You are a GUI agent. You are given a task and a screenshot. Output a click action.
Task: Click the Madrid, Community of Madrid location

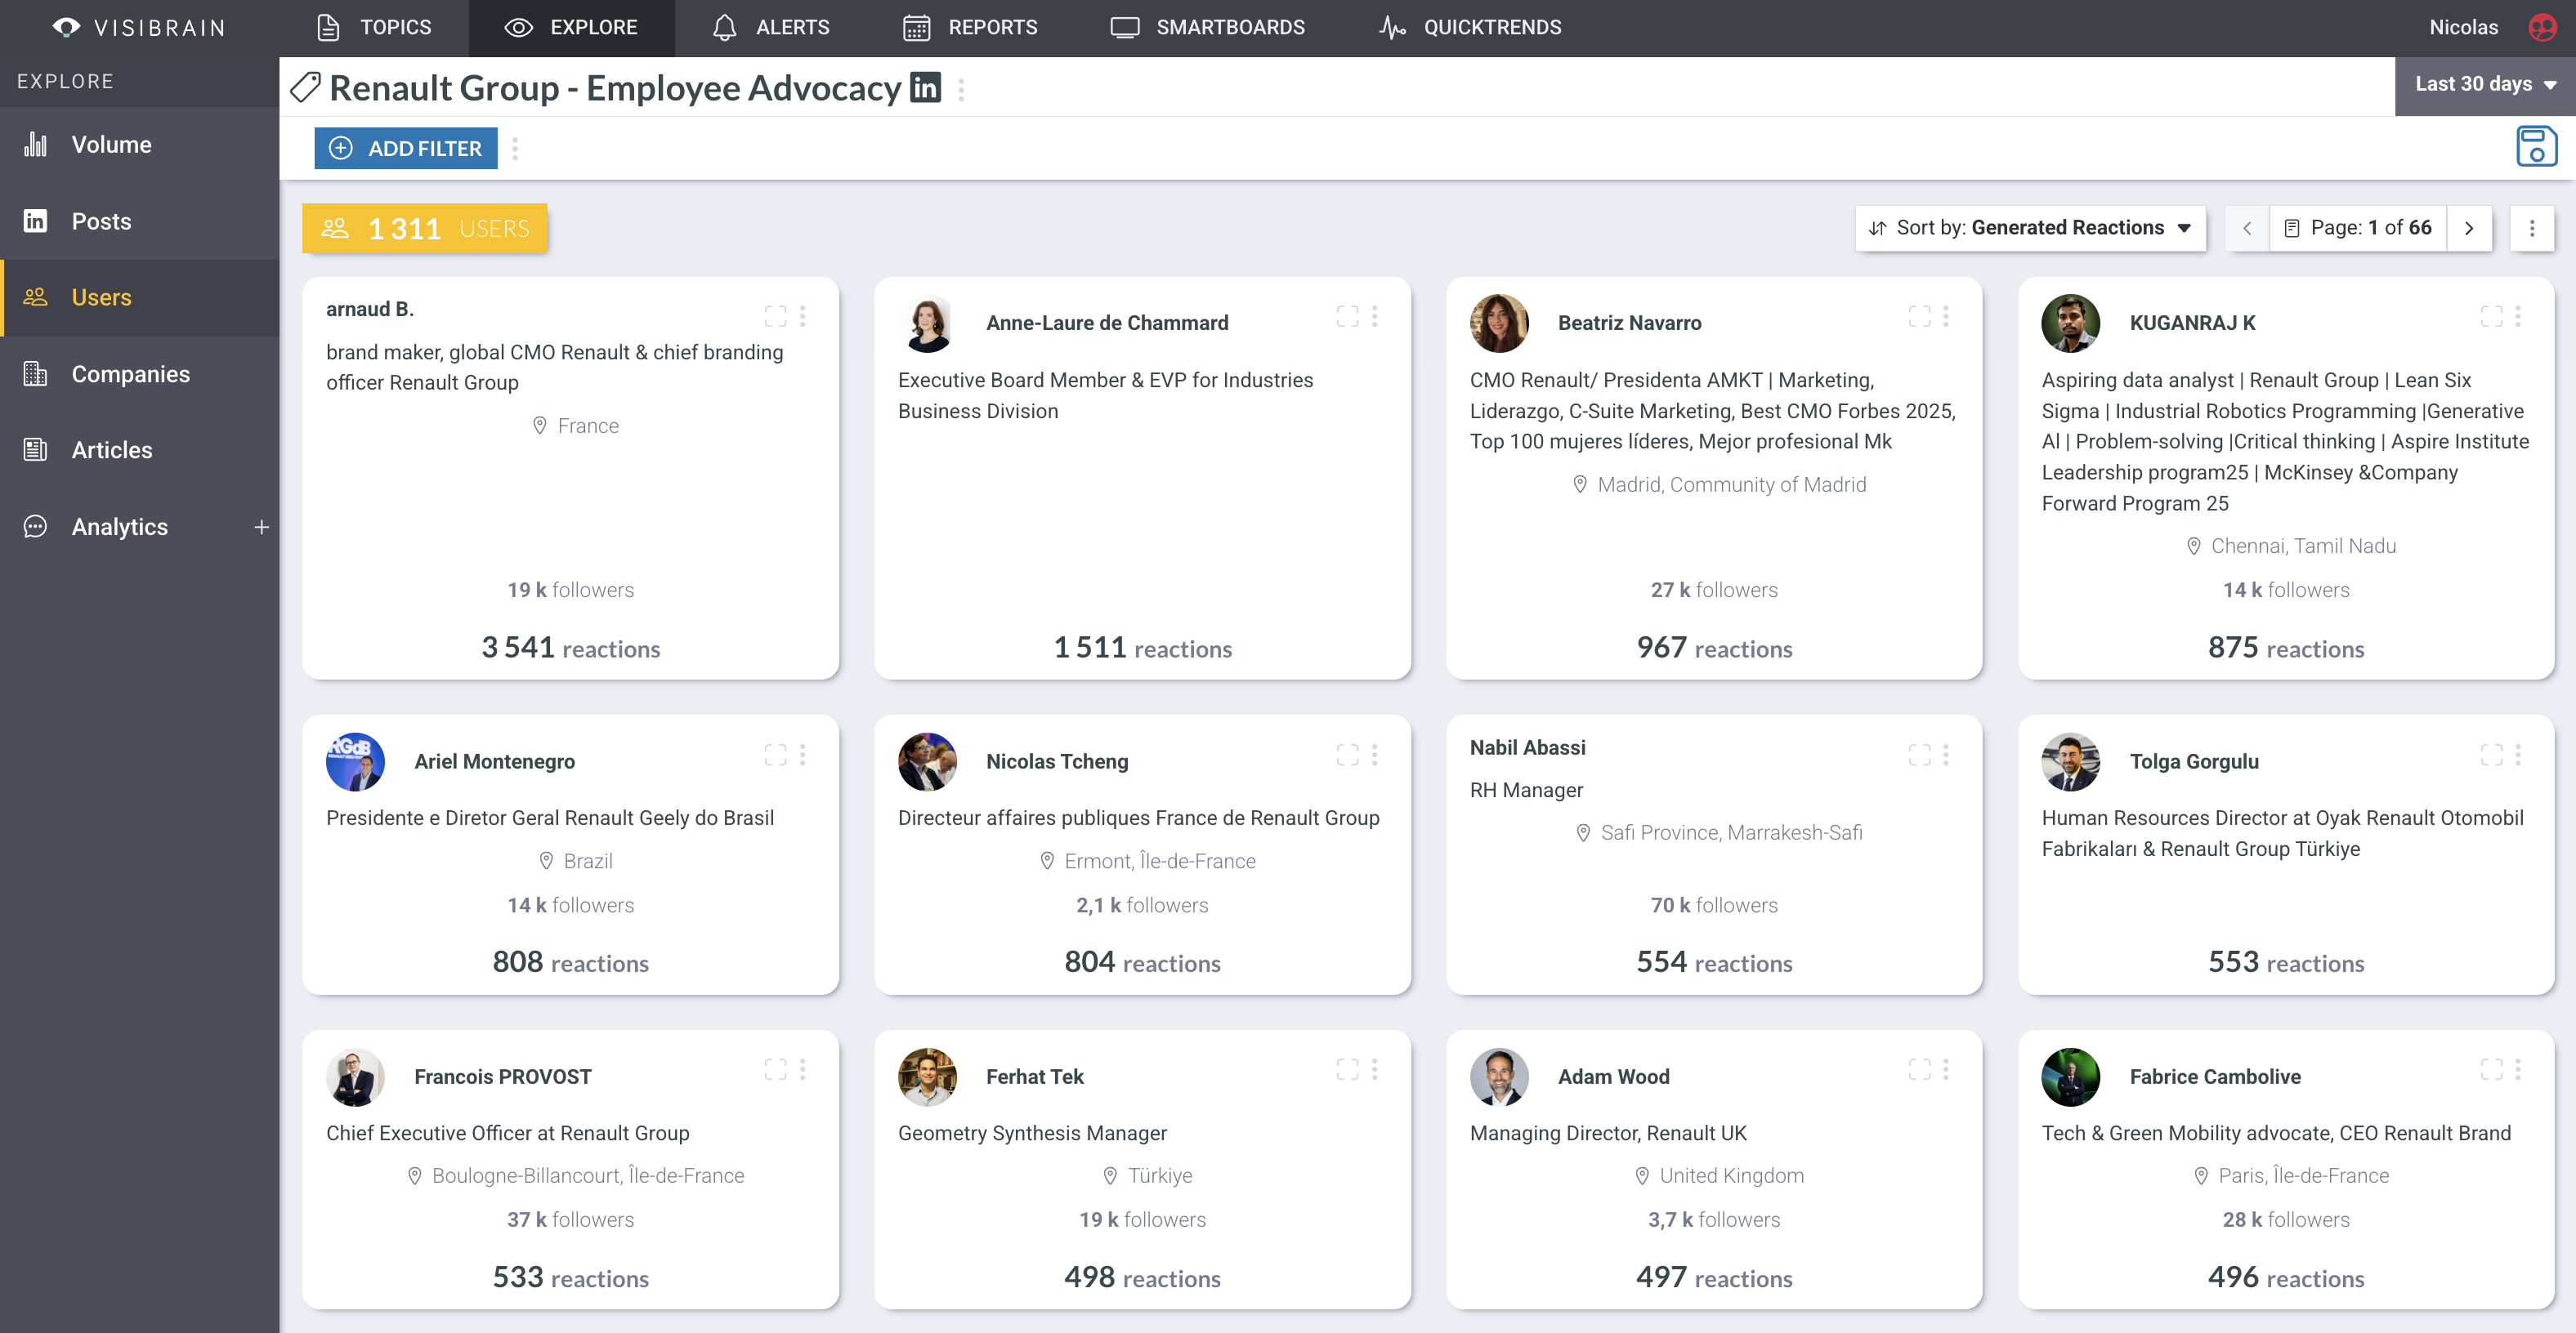click(1719, 484)
